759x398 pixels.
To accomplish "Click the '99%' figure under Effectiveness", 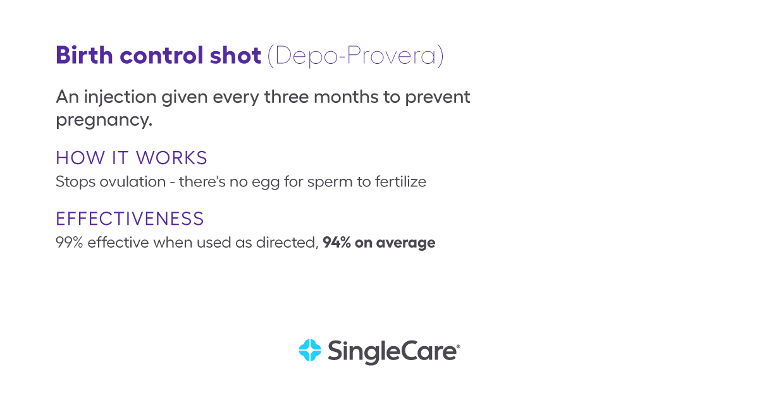I will pyautogui.click(x=70, y=243).
